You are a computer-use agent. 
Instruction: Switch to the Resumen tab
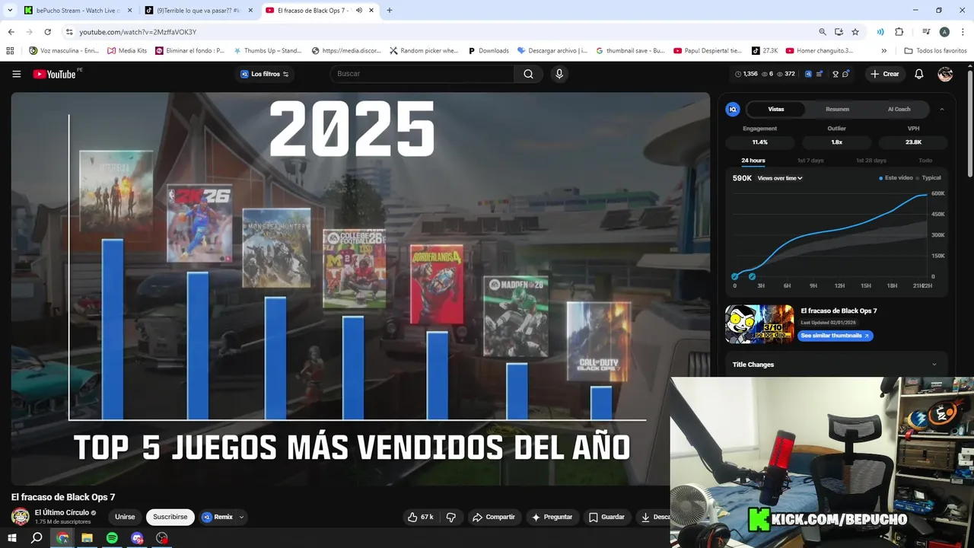pos(838,109)
